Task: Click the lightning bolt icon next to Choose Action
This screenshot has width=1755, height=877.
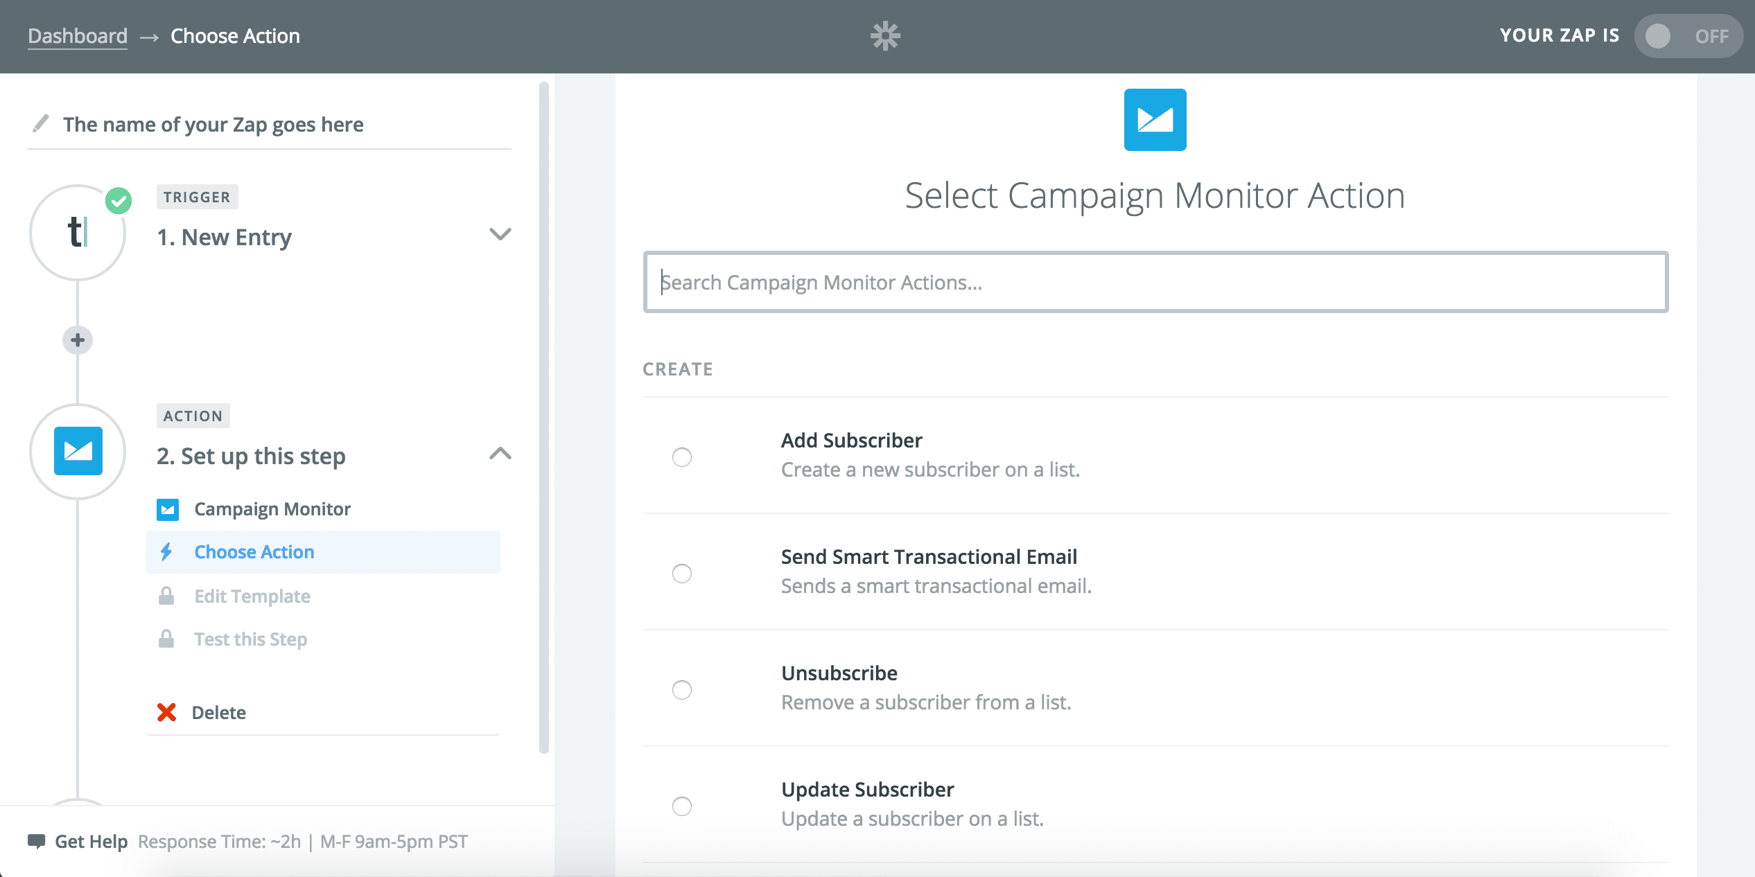Action: tap(166, 552)
